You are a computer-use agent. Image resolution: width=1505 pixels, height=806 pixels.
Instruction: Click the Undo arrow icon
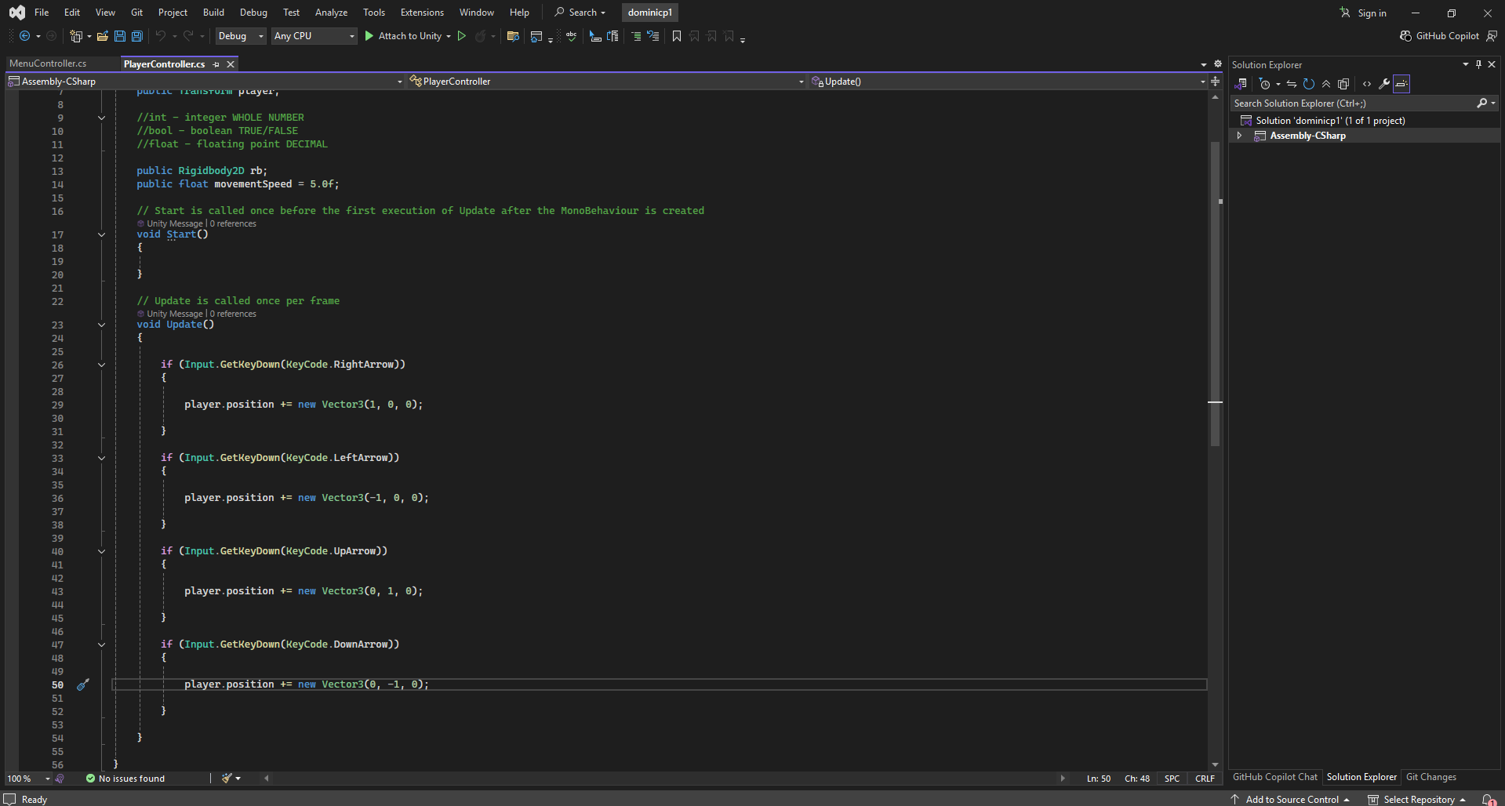pos(161,36)
